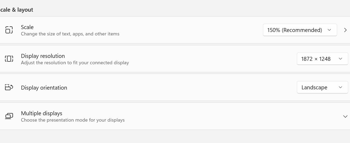
Task: Click "Adjust the resolution to fit" description
Action: pos(75,63)
